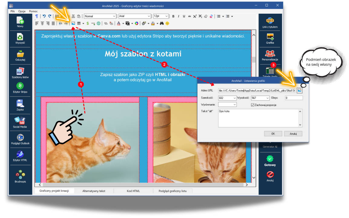Click the Nowy (new message) sidebar icon
This screenshot has width=349, height=218.
(20, 20)
